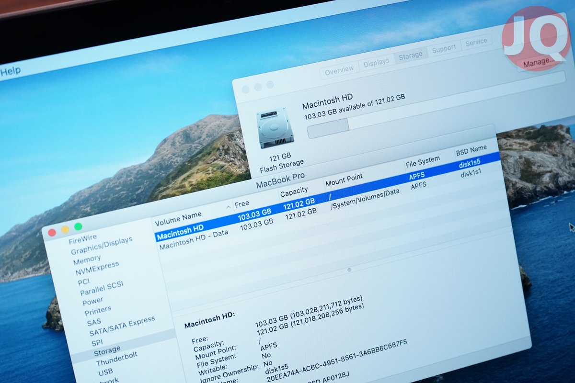Image resolution: width=575 pixels, height=383 pixels.
Task: Select Power in the sidebar
Action: point(92,302)
